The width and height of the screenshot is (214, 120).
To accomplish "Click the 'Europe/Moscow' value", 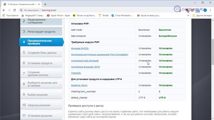I will [168, 36].
